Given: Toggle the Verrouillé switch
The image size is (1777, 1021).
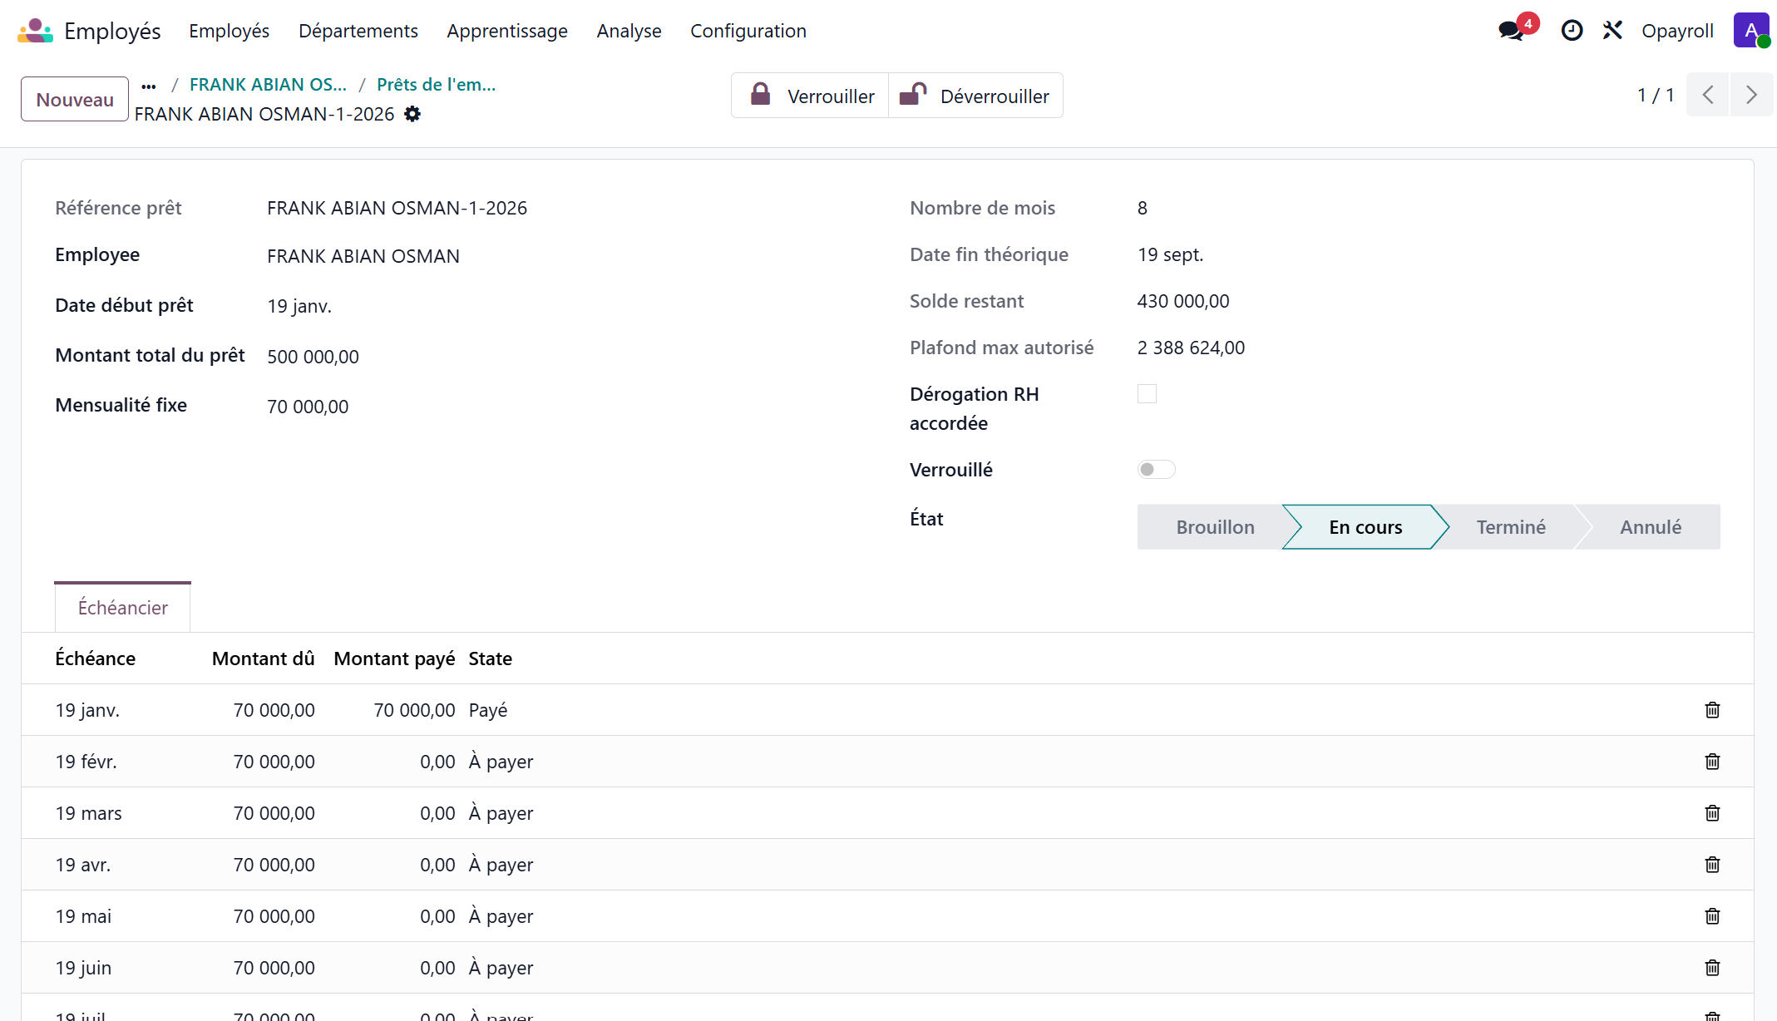Looking at the screenshot, I should (x=1156, y=470).
